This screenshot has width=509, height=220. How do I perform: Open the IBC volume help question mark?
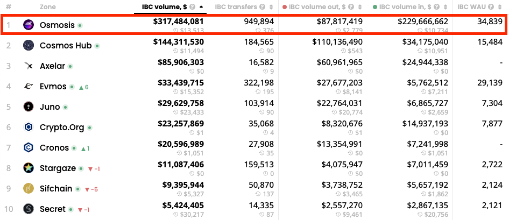193,6
